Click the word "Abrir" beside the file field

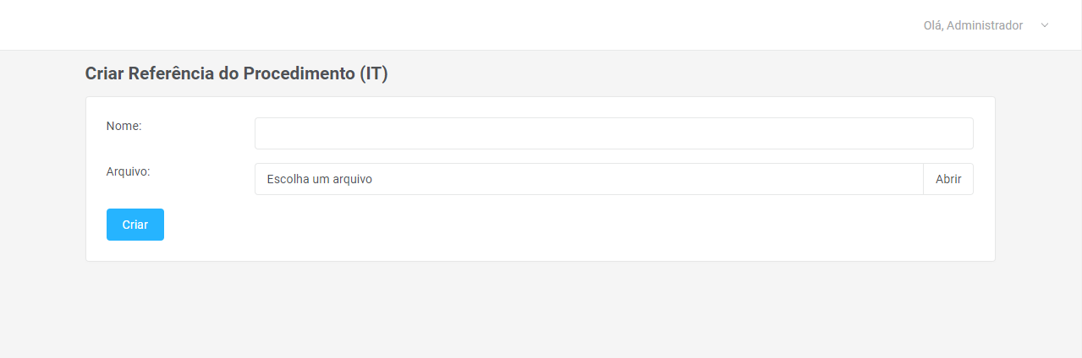click(948, 179)
